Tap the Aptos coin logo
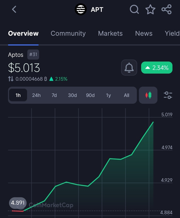This screenshot has height=218, width=180. point(81,9)
